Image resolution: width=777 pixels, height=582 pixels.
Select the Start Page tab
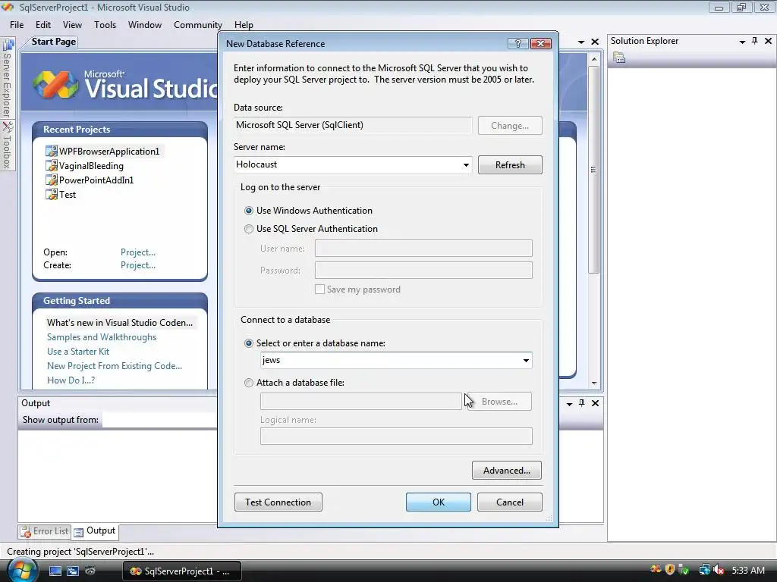pyautogui.click(x=54, y=42)
